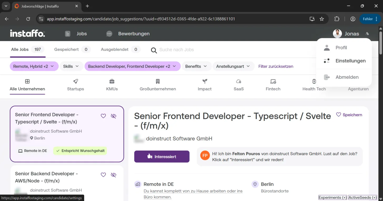Viewport: 383px width, 201px height.
Task: Heart the Senior Backend Developer card
Action: (103, 175)
